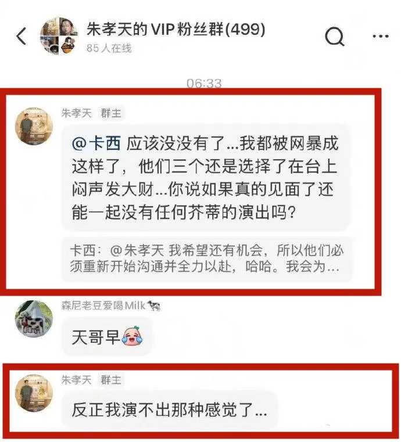Open 朱孝天's avatar in first message
401x442 pixels.
34,126
